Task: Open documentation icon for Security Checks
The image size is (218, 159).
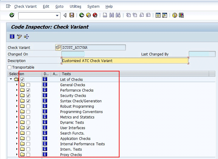Action: 45,95
